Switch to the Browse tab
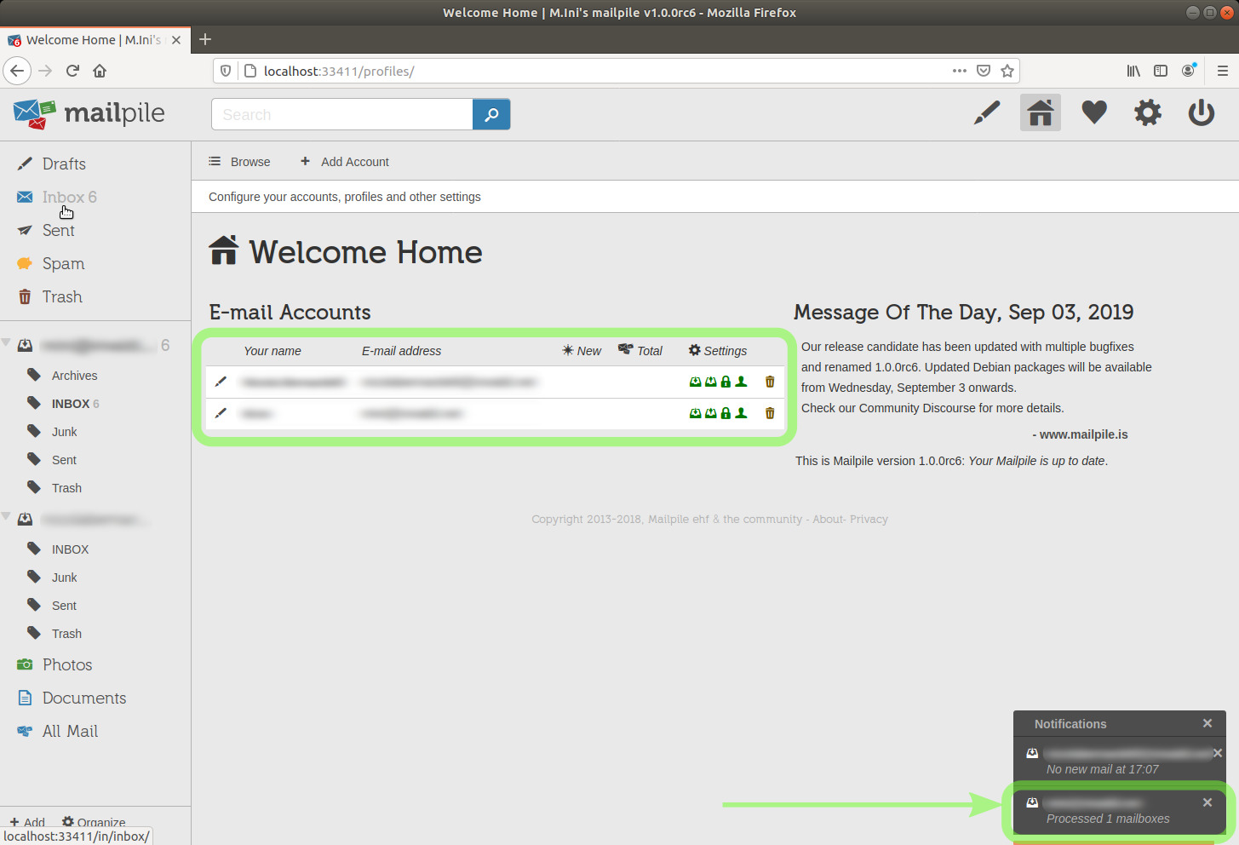This screenshot has height=845, width=1239. (x=240, y=162)
